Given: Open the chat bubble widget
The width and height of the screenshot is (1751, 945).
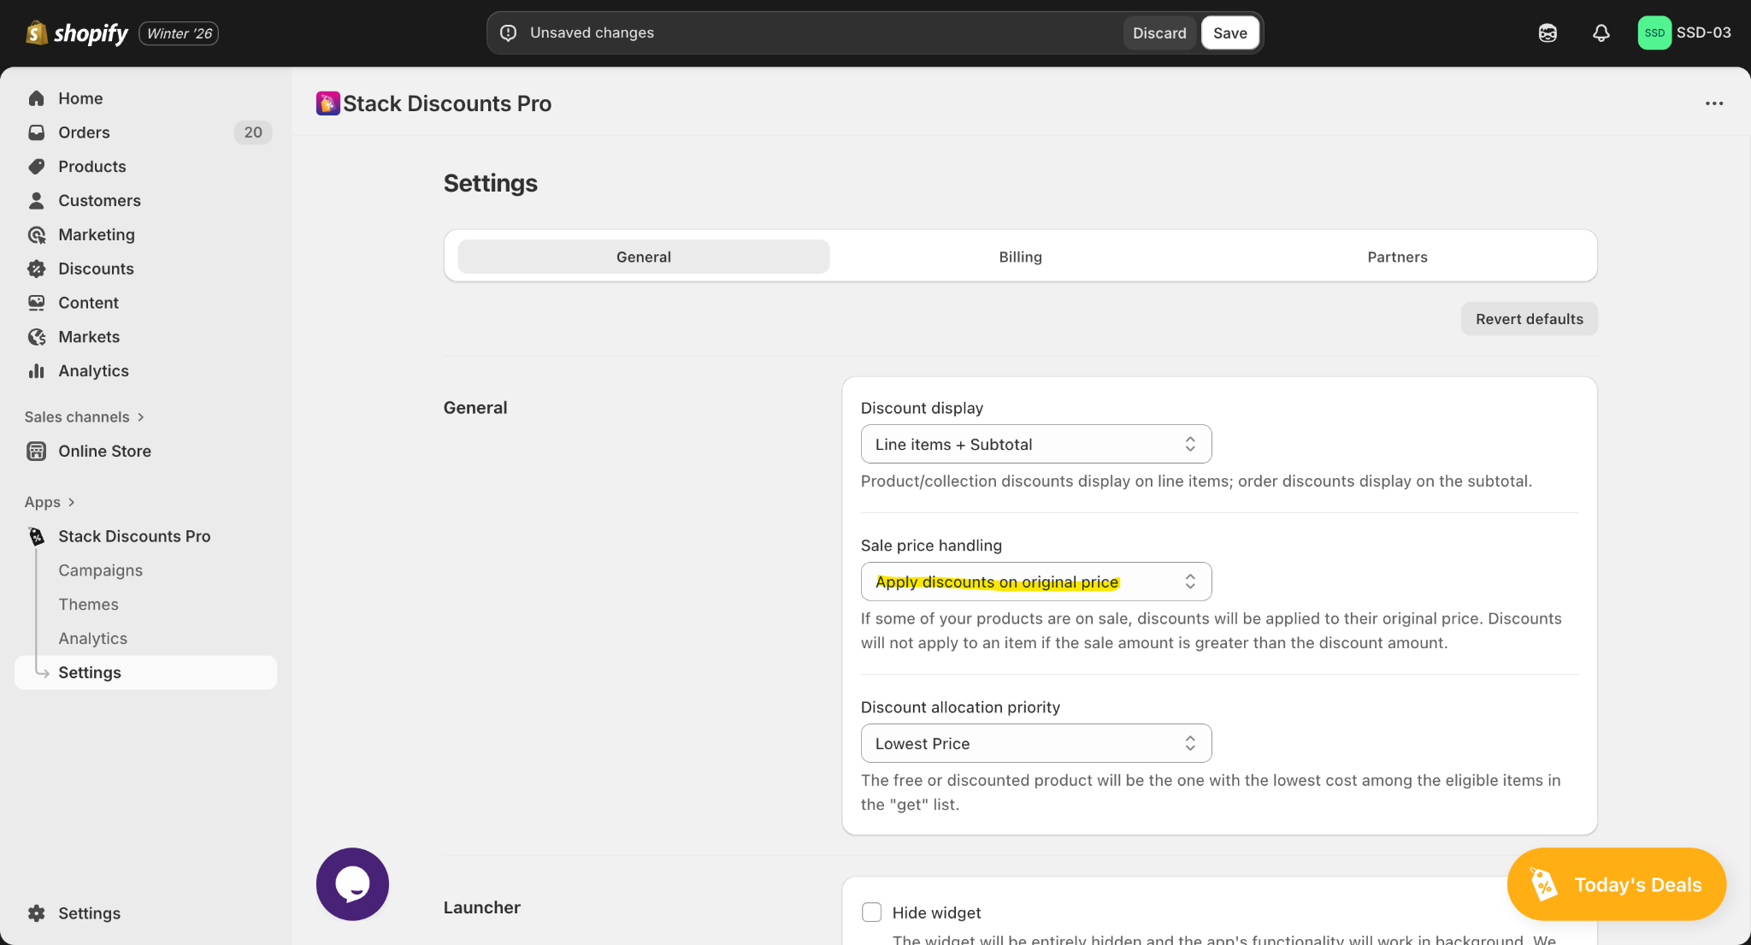Looking at the screenshot, I should (x=352, y=883).
